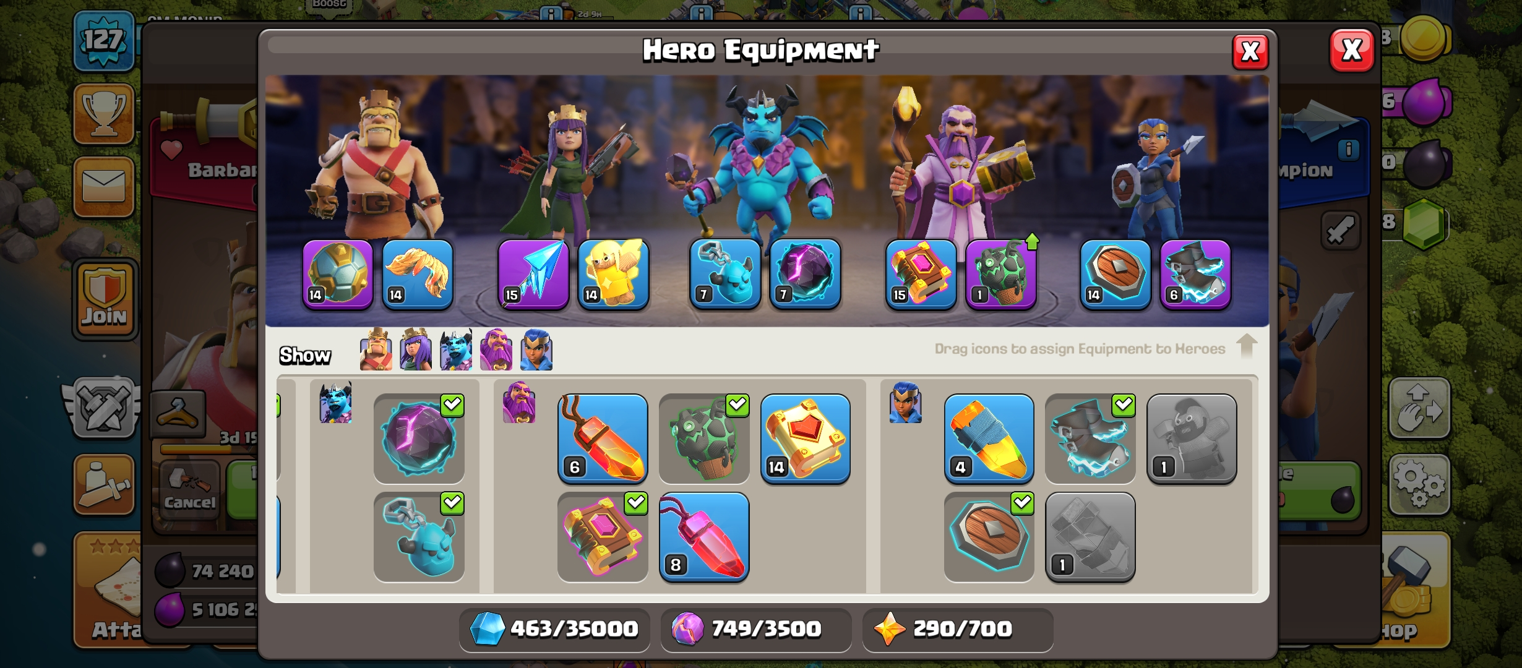Open the settings gears on right side
Viewport: 1522px width, 668px height.
click(x=1419, y=484)
